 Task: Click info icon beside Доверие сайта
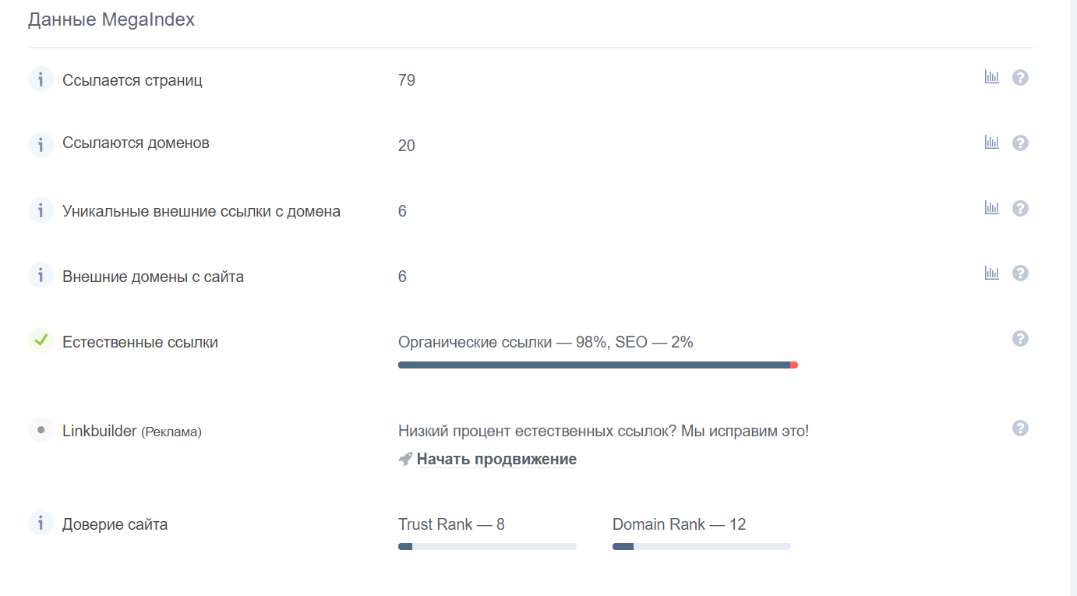[41, 524]
